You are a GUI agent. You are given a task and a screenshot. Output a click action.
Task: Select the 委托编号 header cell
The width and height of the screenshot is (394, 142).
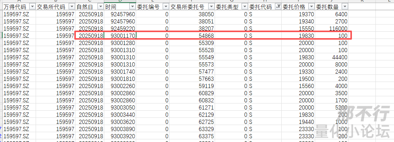[x=152, y=7]
